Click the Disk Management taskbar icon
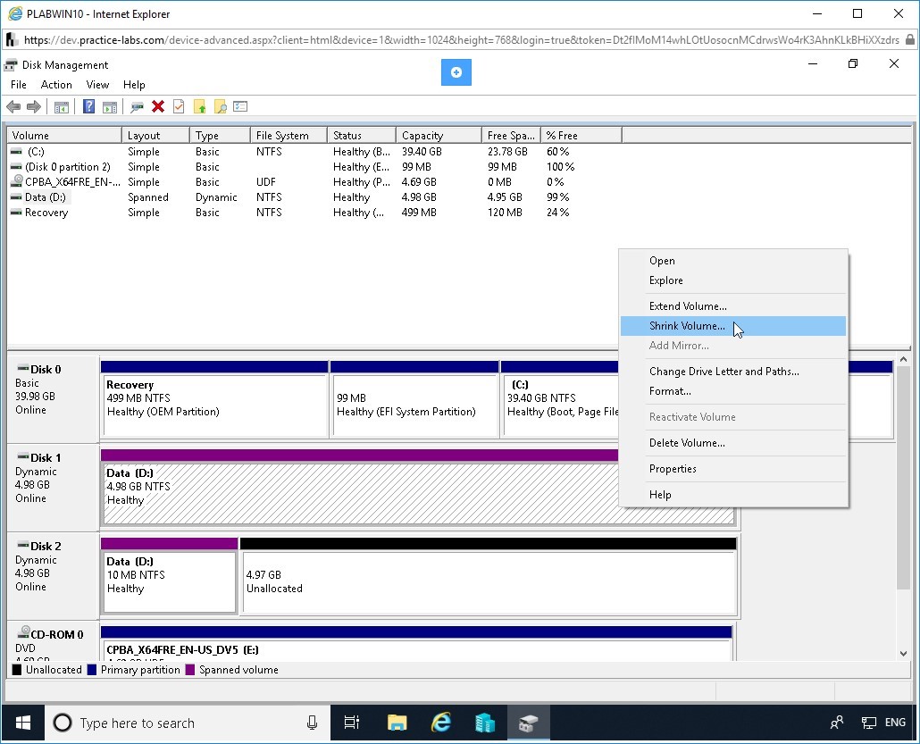 coord(528,723)
